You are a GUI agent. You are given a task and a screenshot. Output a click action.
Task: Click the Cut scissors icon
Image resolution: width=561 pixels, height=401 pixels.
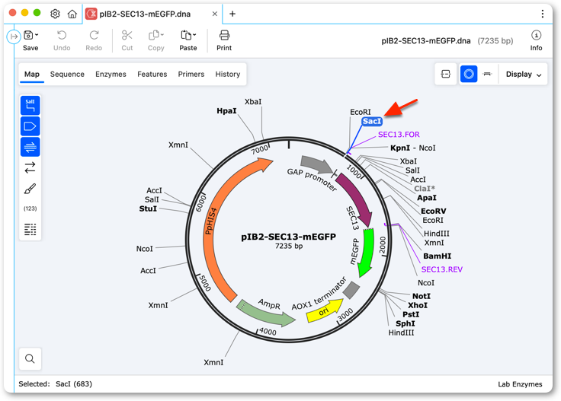[127, 35]
